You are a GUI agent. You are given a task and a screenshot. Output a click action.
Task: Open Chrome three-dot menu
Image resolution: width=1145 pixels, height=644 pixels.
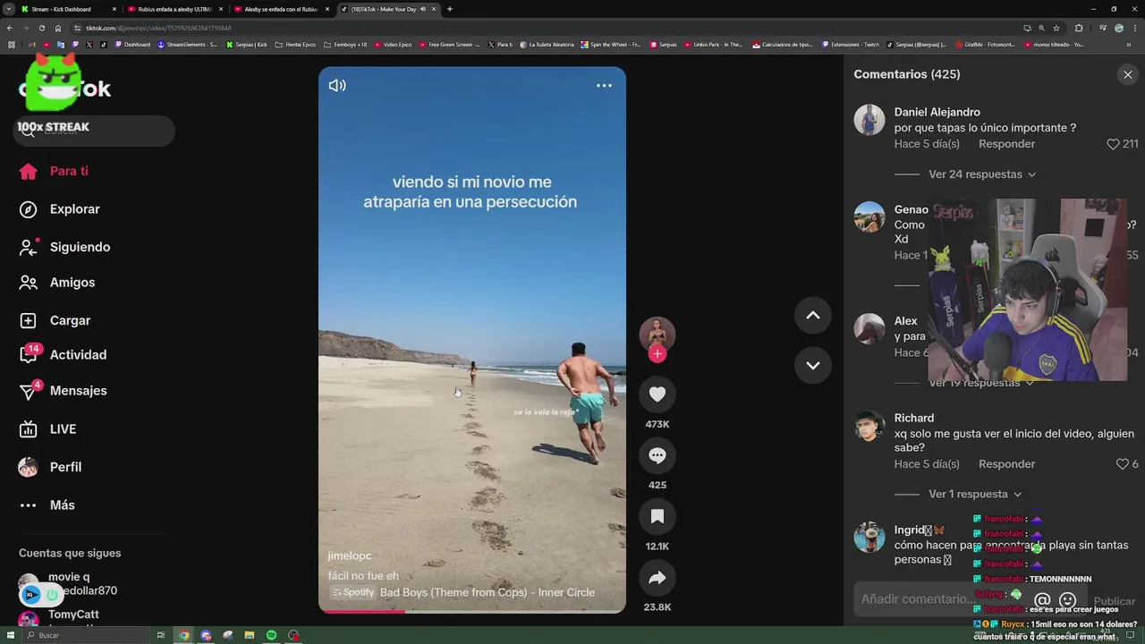(1135, 28)
